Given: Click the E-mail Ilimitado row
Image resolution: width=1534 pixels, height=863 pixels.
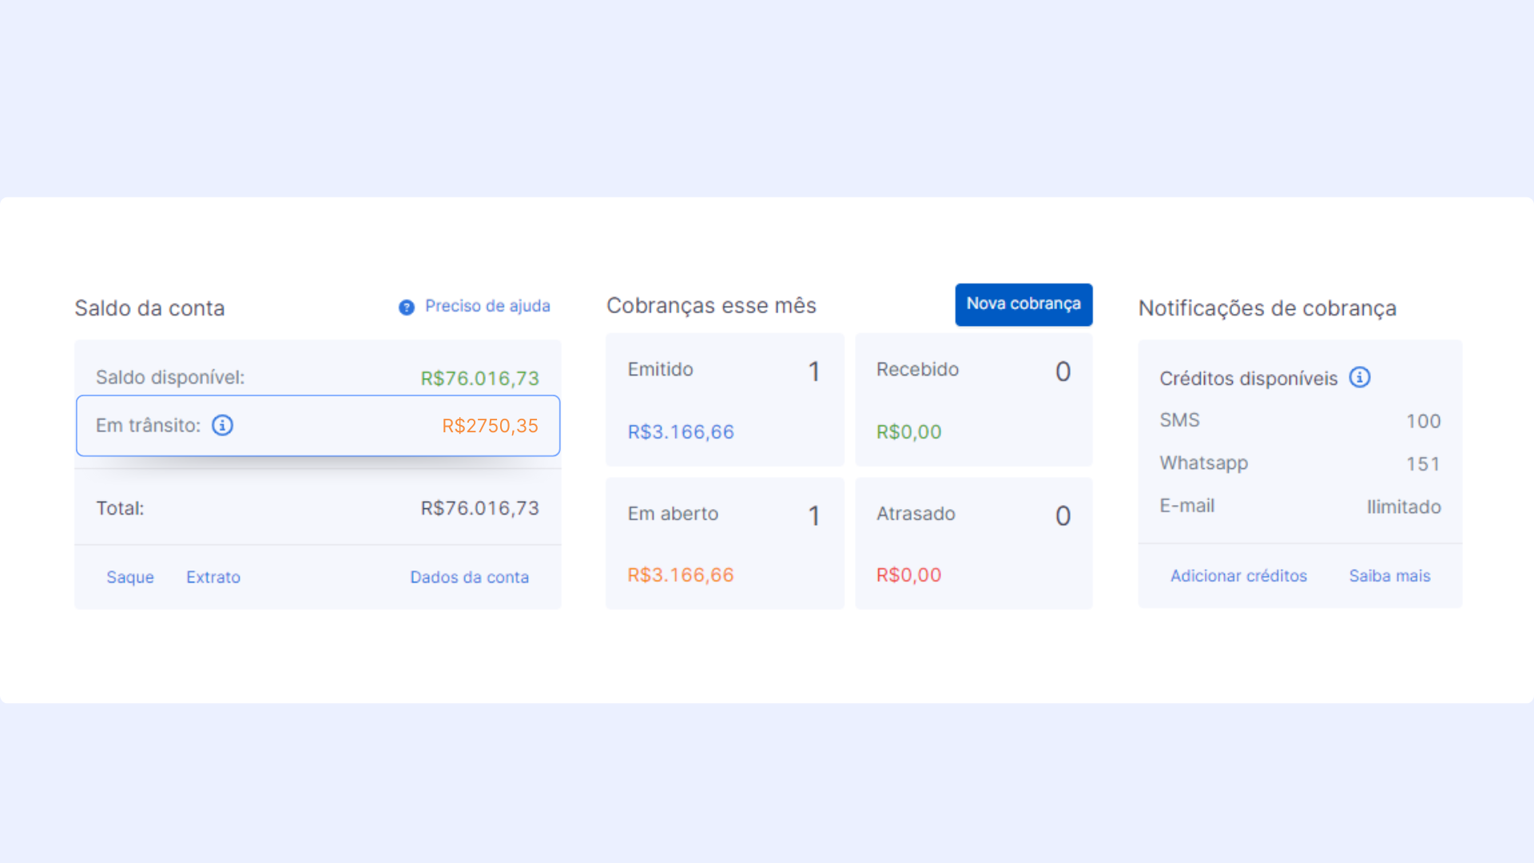Looking at the screenshot, I should coord(1299,507).
